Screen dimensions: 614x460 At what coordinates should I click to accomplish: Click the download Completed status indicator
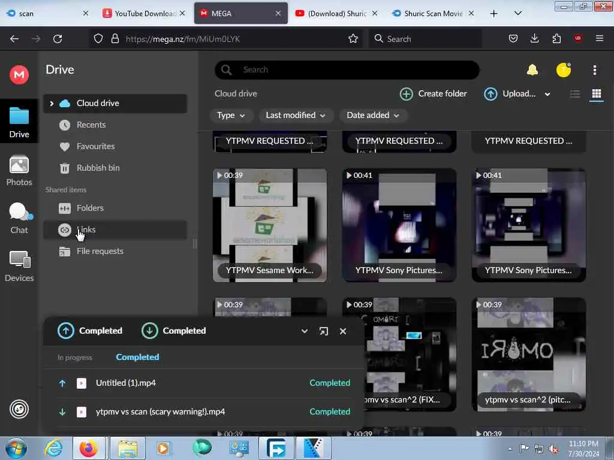click(173, 331)
